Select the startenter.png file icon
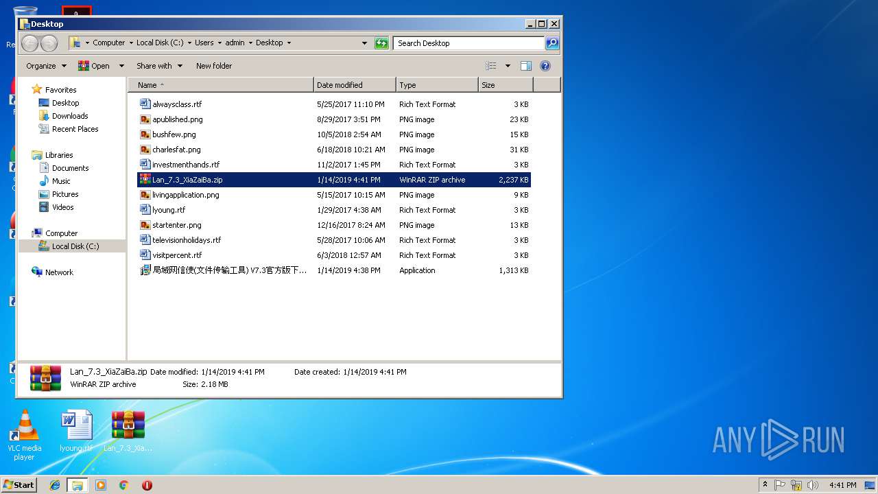This screenshot has width=878, height=494. pyautogui.click(x=145, y=225)
